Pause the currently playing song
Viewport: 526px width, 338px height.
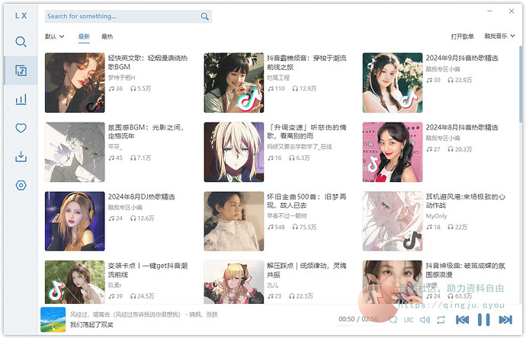[x=483, y=320]
